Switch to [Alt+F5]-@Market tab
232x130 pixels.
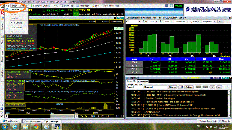coord(33,122)
